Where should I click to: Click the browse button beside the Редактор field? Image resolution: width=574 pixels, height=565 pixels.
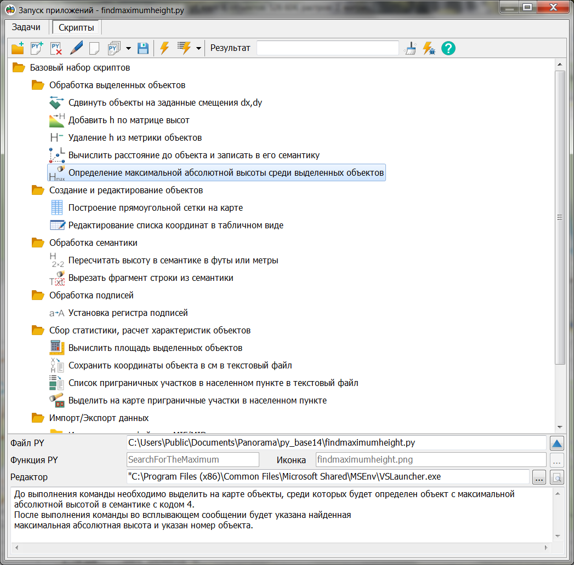[x=539, y=477]
